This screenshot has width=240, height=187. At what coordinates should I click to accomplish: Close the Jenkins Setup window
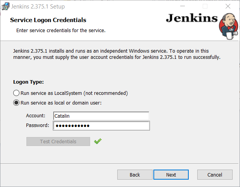[x=228, y=6]
